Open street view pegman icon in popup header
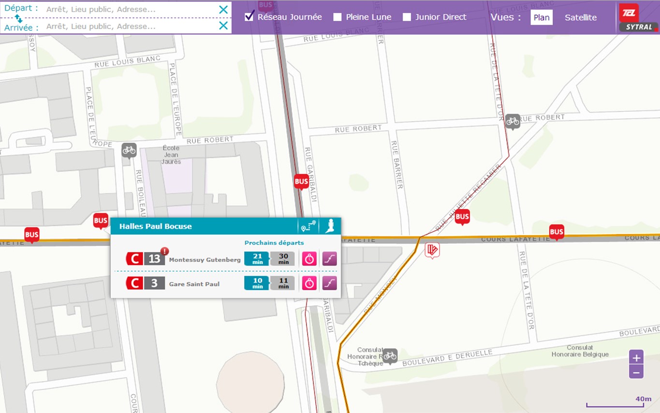The height and width of the screenshot is (413, 660). point(330,226)
